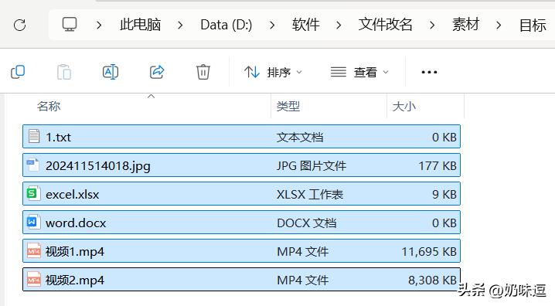Navigate to Data (D:) in the address bar
The image size is (555, 306).
click(226, 25)
